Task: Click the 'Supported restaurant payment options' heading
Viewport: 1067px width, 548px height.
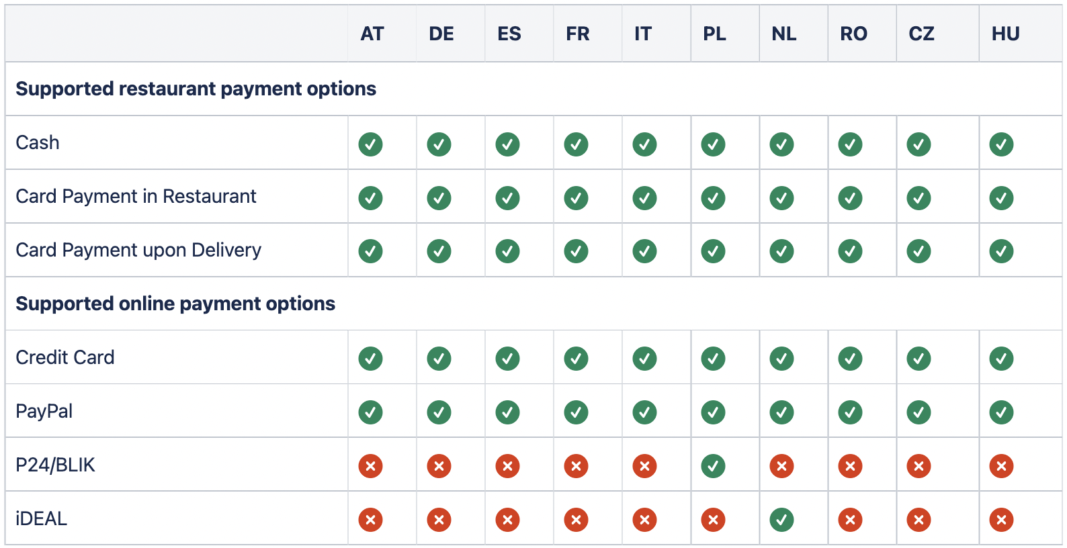Action: tap(196, 89)
